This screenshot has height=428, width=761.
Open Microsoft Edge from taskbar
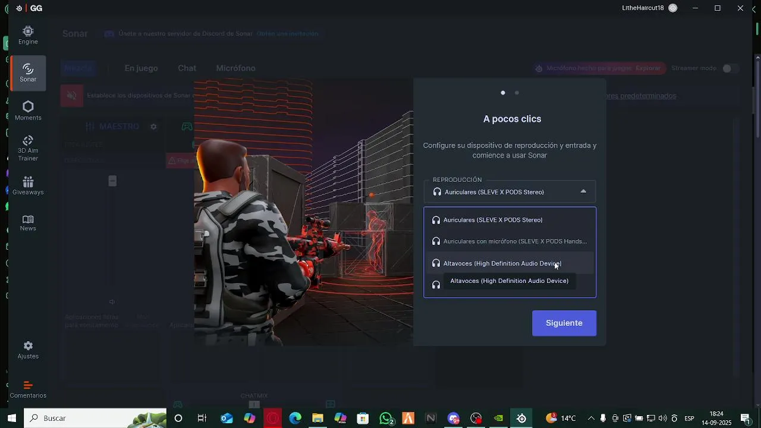[x=295, y=418]
